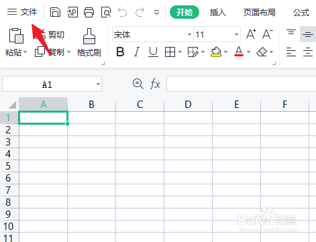Click the Name Box showing A1
This screenshot has width=316, height=242.
point(52,84)
